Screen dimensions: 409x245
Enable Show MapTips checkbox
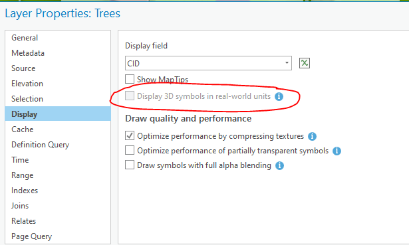pos(130,79)
